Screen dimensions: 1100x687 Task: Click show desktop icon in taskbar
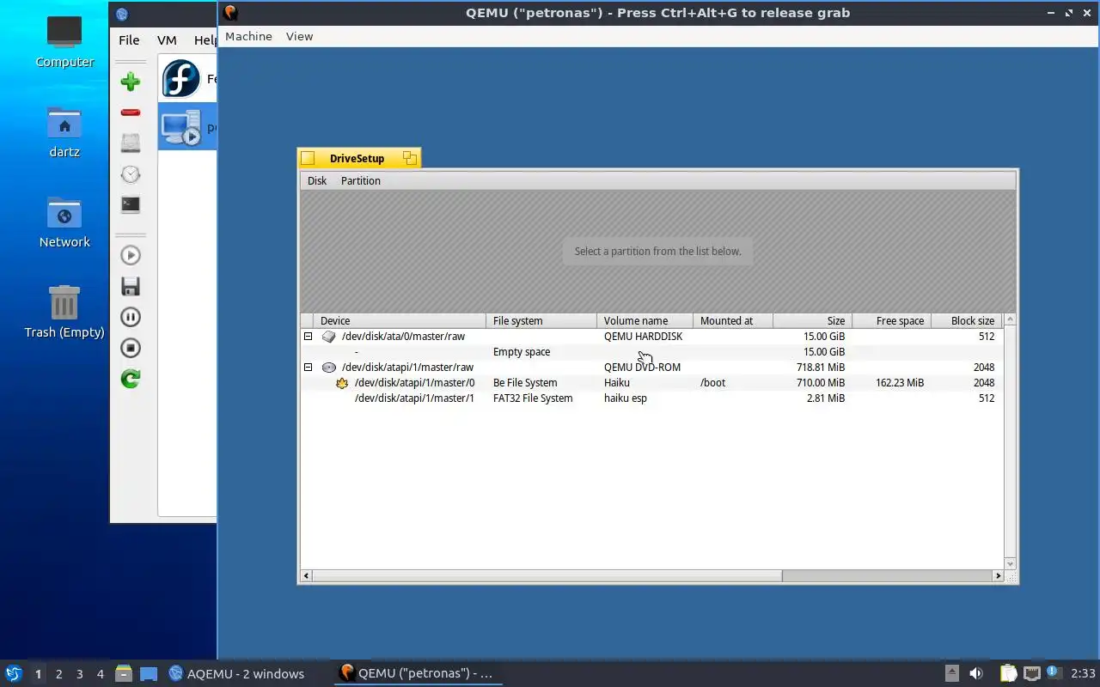[x=149, y=673]
